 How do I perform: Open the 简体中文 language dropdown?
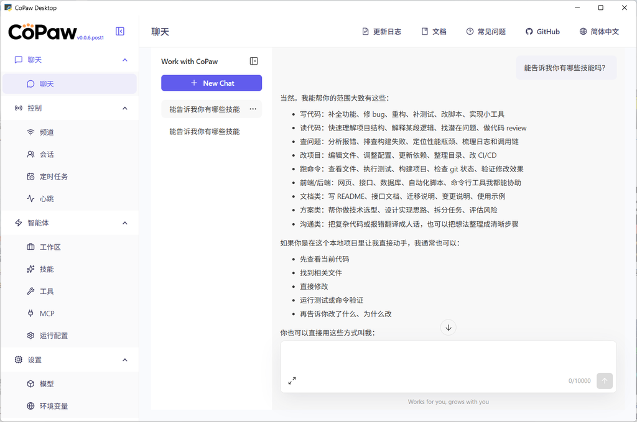click(599, 32)
